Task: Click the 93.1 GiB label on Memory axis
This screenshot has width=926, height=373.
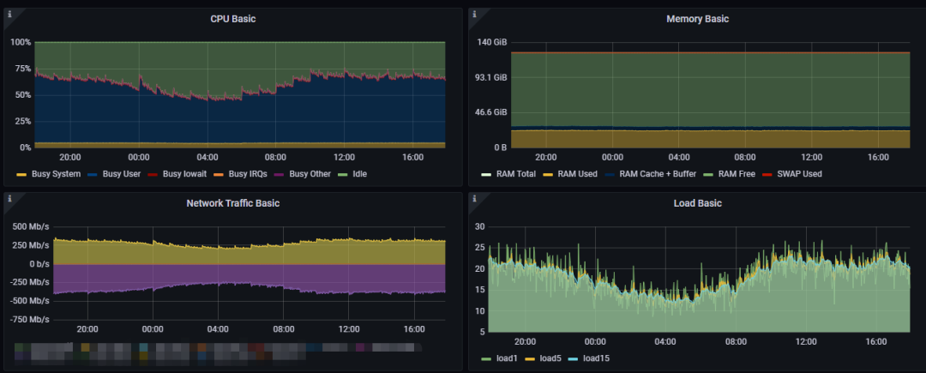Action: tap(492, 77)
